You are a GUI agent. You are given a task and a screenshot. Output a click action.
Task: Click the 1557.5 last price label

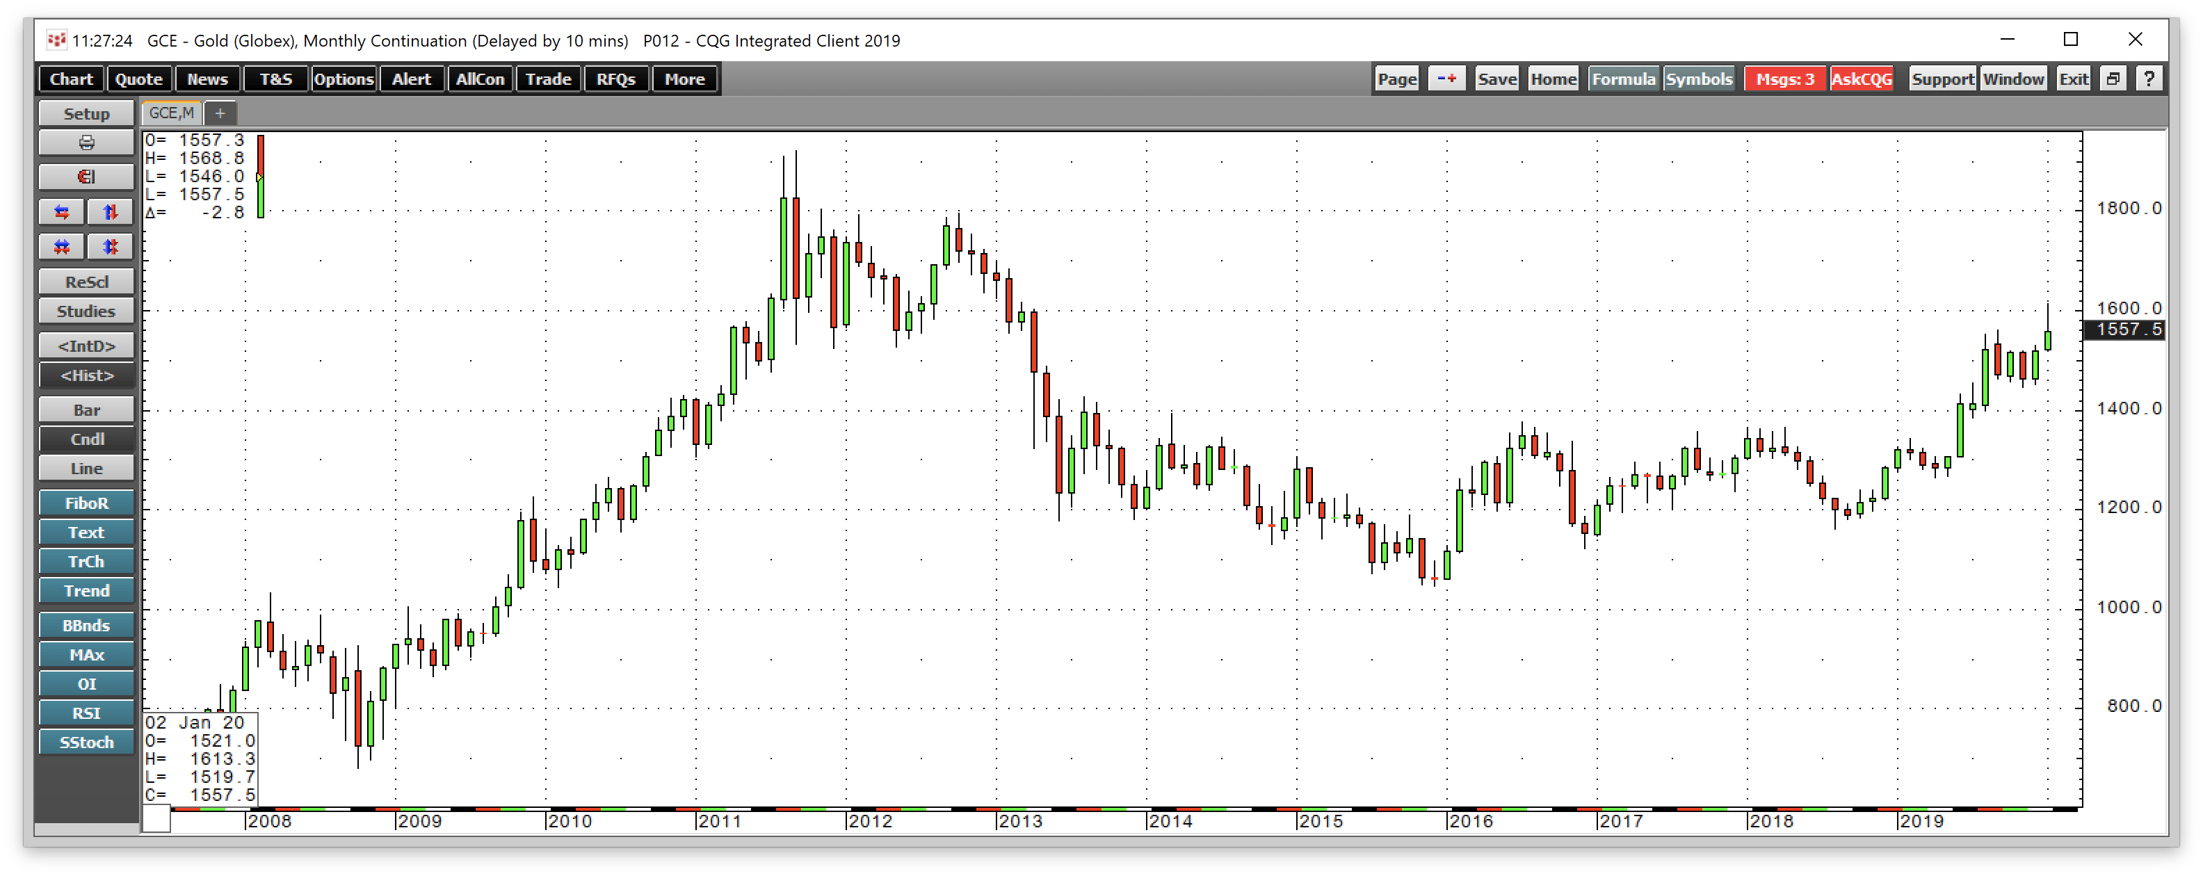[x=2126, y=330]
